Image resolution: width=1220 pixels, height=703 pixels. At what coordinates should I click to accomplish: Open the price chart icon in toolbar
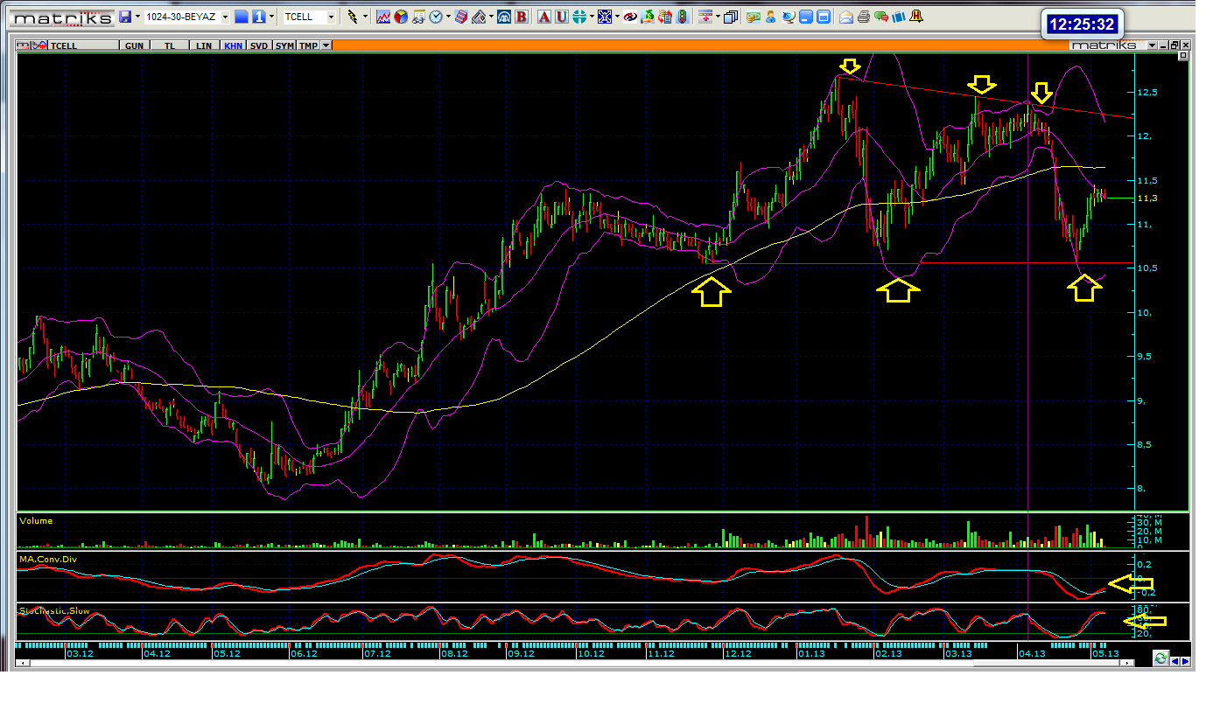tap(383, 17)
